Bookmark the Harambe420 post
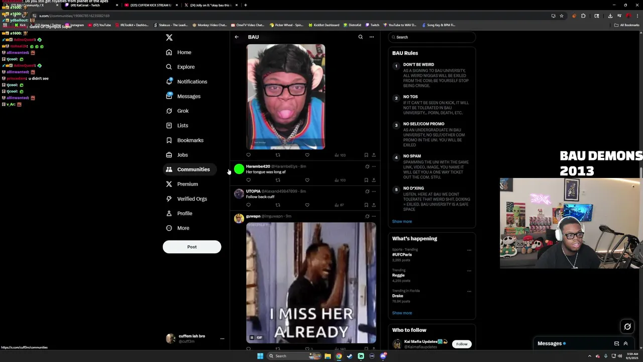Viewport: 643px width, 362px height. tap(366, 180)
